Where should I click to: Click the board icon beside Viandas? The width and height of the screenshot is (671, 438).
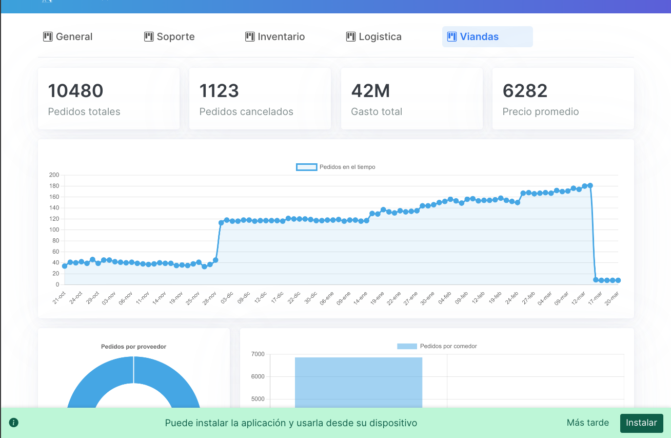click(452, 36)
